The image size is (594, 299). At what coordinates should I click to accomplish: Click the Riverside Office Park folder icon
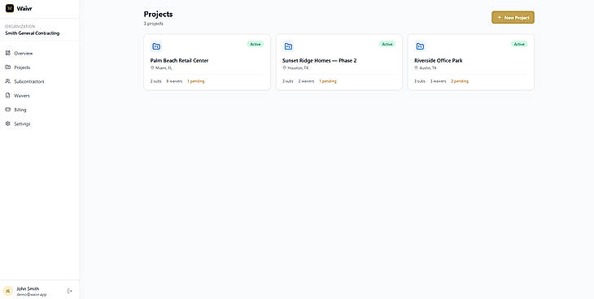420,46
